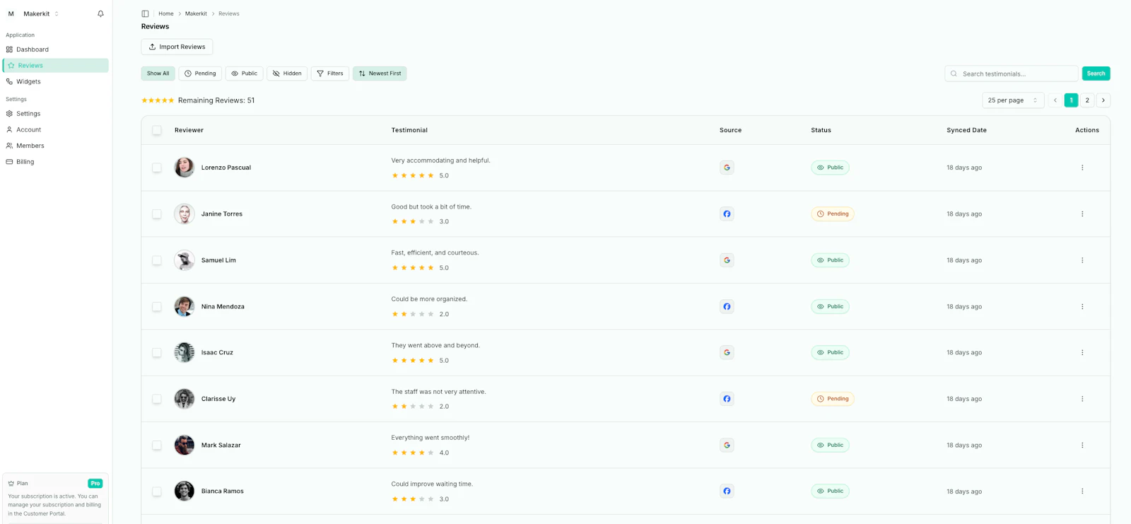Check the Janine Torres row checkbox
The width and height of the screenshot is (1131, 524).
coord(157,214)
